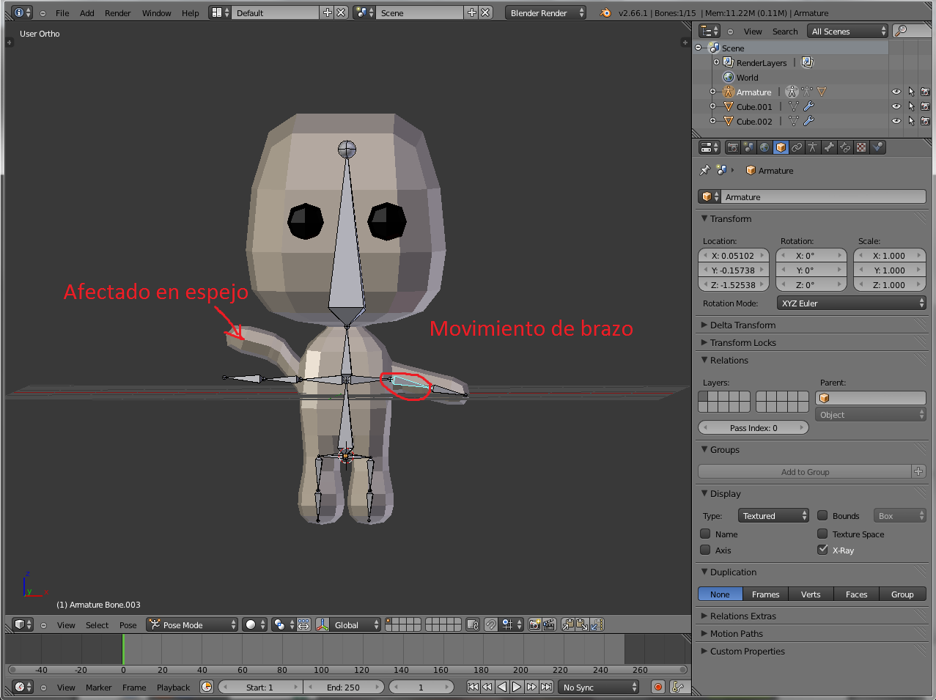Open the Render menu in top bar
The image size is (936, 700).
pos(117,12)
